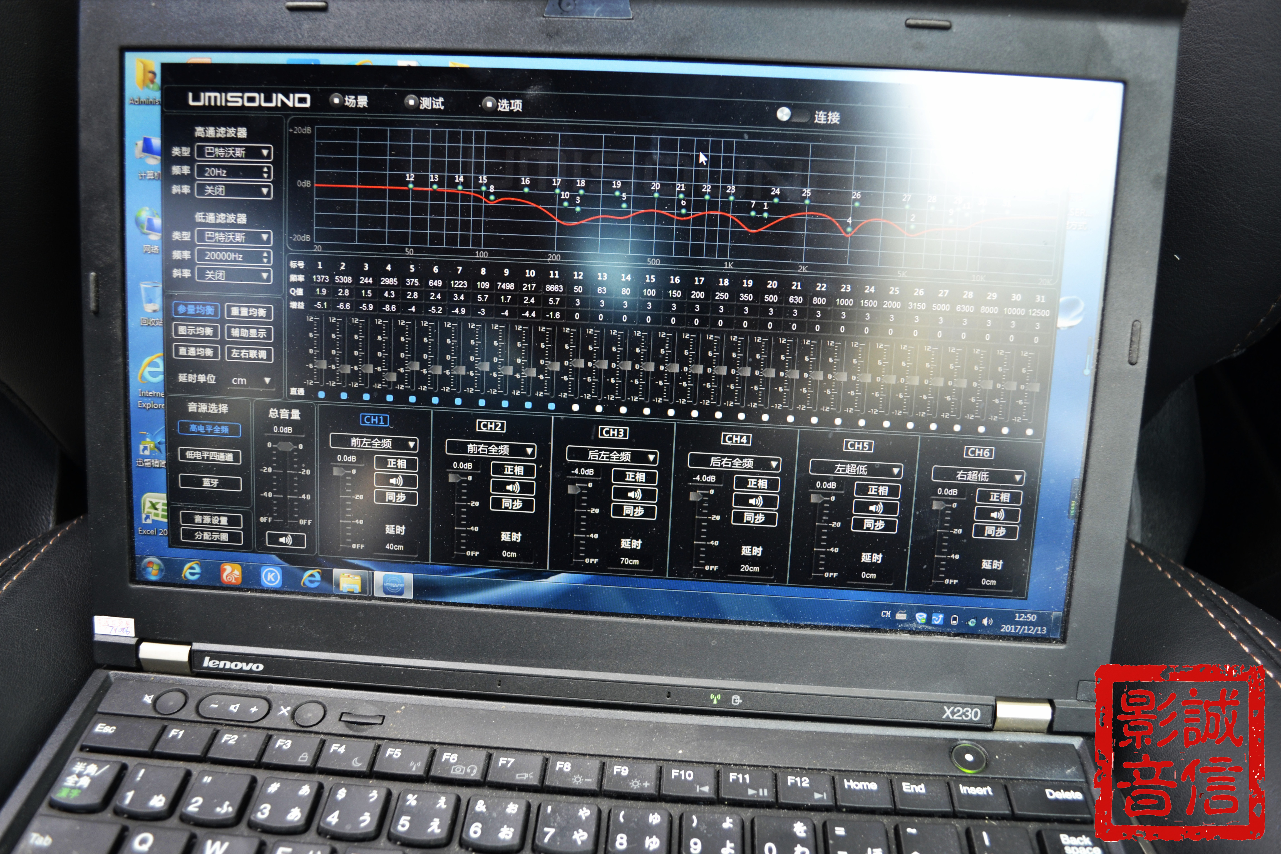Screen dimensions: 1281x854
Task: Open CH6 右超低 output dropdown
Action: tap(978, 476)
